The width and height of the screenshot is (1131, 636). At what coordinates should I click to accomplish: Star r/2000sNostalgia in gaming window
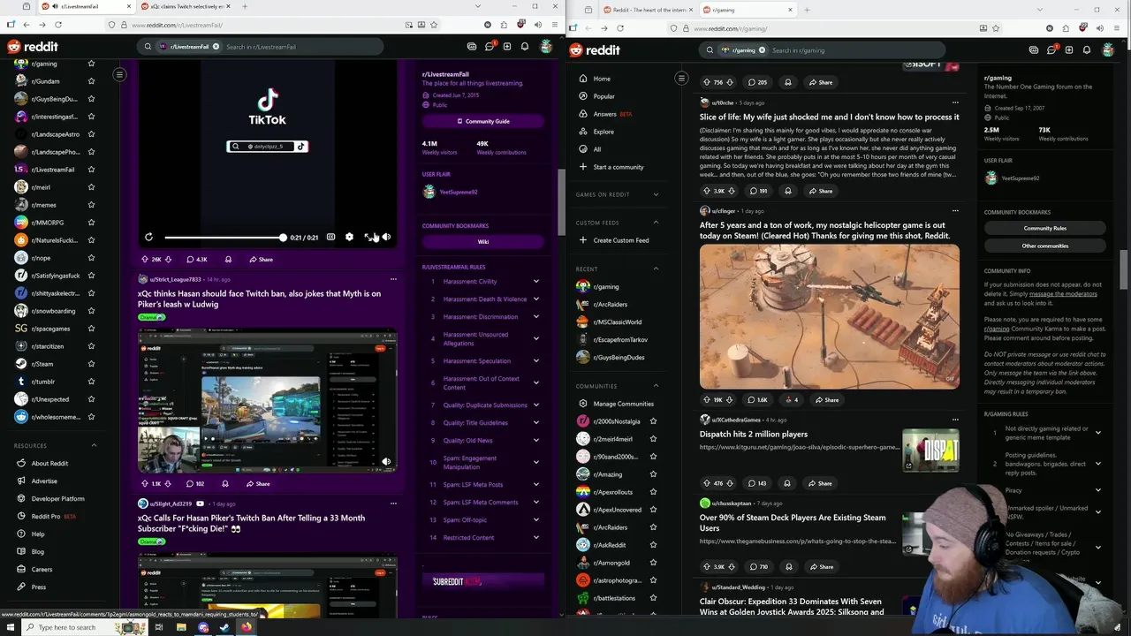[653, 421]
